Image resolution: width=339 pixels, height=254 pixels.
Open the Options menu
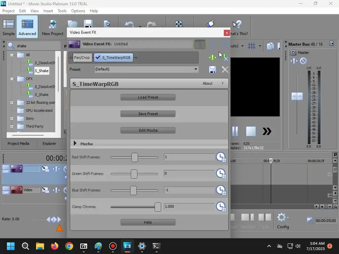(78, 11)
